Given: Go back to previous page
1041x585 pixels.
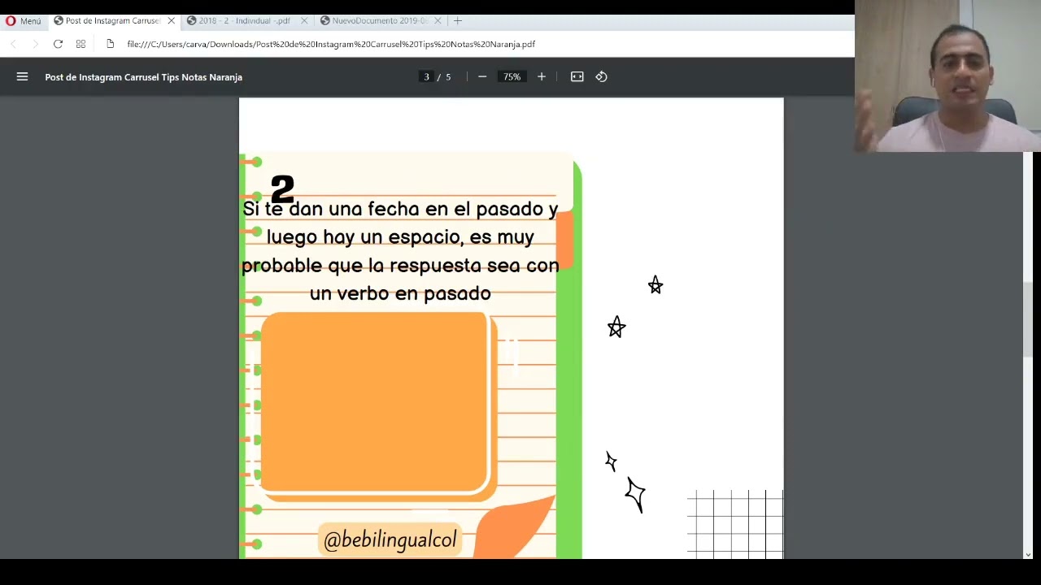Looking at the screenshot, I should (x=13, y=44).
